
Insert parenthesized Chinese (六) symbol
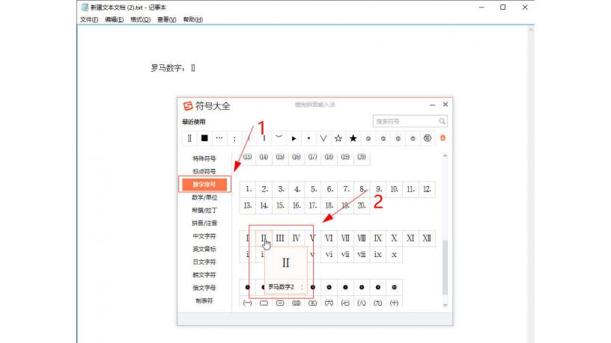pyautogui.click(x=329, y=303)
